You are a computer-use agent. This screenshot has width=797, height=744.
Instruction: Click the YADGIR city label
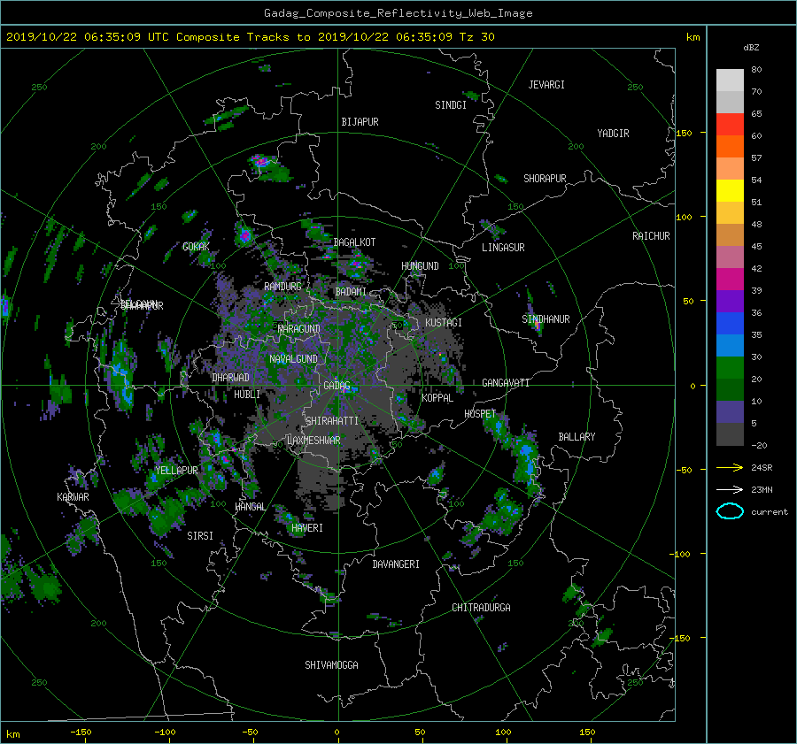click(x=613, y=134)
